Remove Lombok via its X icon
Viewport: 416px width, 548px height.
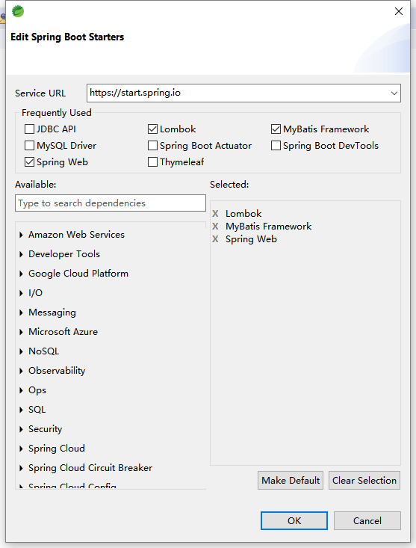point(215,214)
